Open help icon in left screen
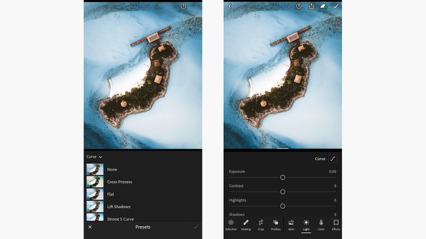The image size is (426, 239). pos(183,6)
